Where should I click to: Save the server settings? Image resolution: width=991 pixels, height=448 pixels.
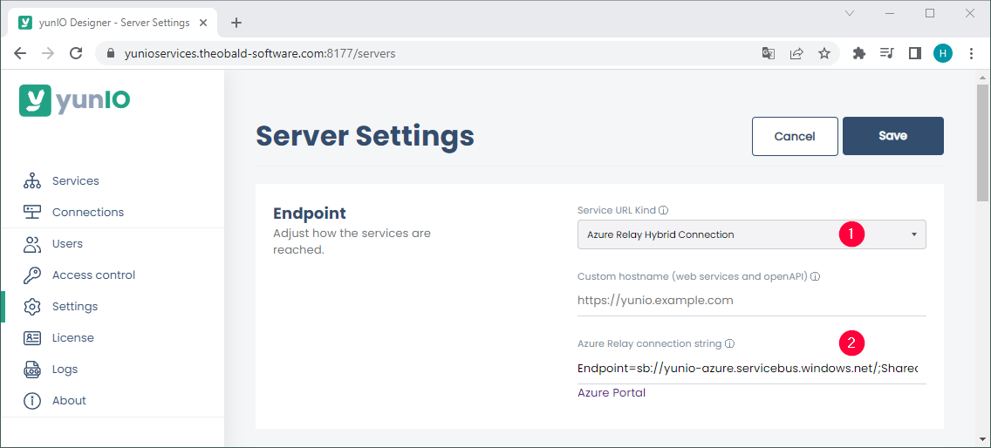[x=892, y=136]
